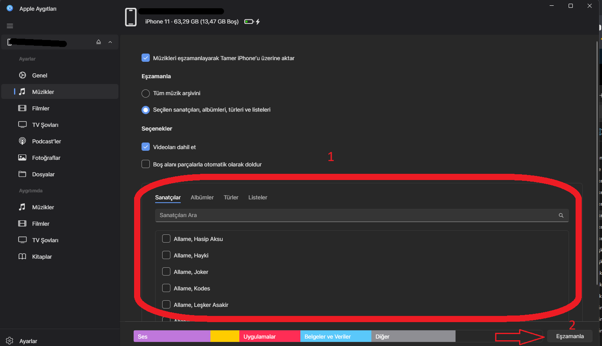Image resolution: width=602 pixels, height=346 pixels.
Task: Click the iPhone 11 storage info text
Action: coord(192,22)
